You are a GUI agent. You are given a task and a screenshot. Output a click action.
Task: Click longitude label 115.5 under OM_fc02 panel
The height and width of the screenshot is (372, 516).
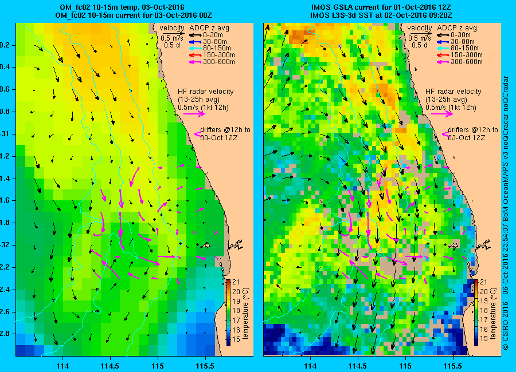[x=205, y=366]
